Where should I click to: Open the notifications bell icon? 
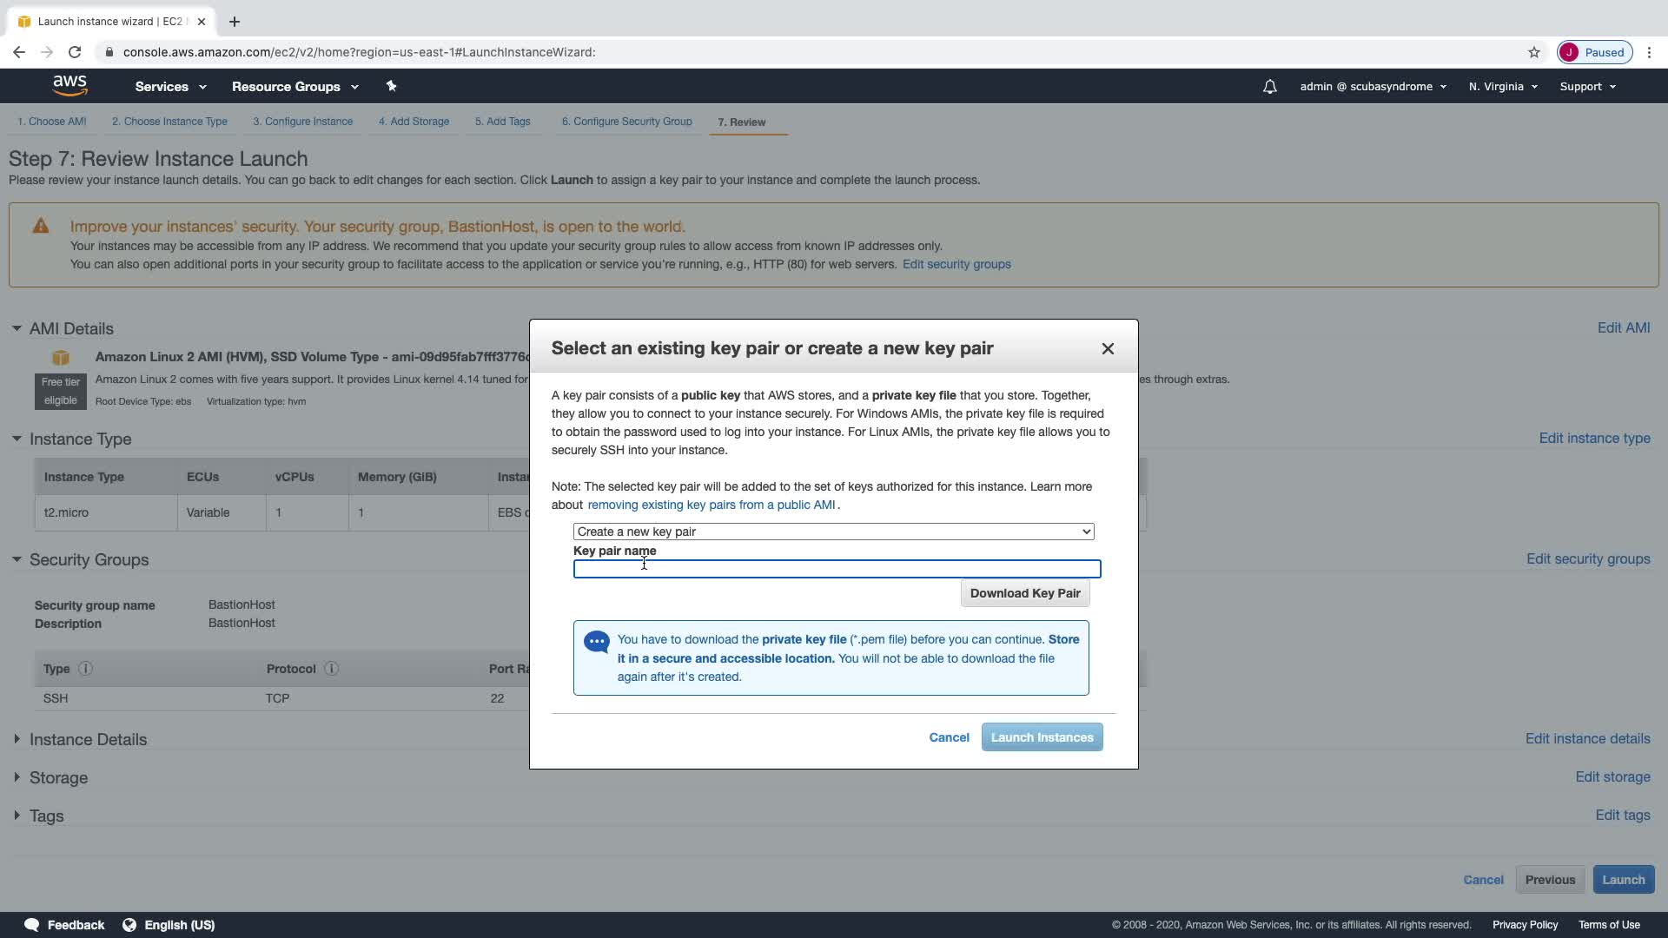[1269, 87]
